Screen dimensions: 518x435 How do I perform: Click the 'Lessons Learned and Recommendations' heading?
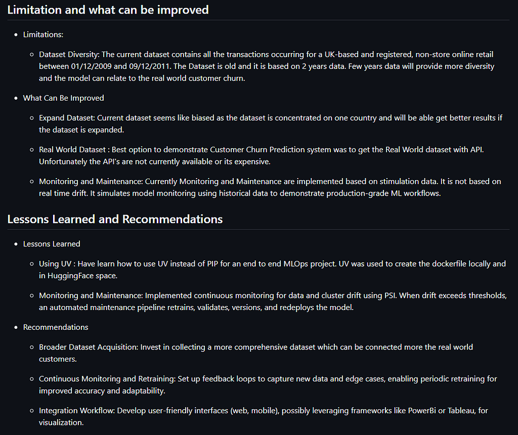click(x=115, y=220)
